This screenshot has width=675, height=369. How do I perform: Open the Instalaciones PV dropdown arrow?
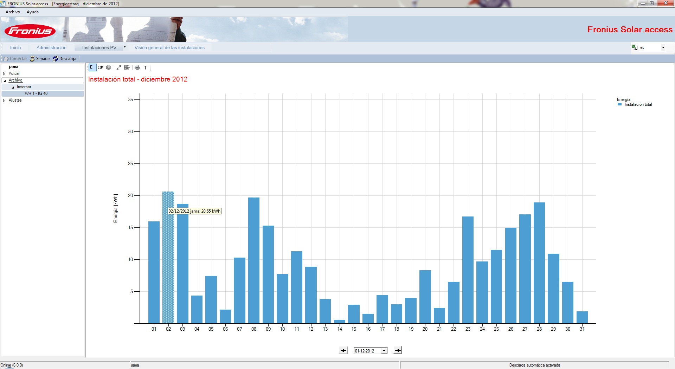(x=124, y=47)
